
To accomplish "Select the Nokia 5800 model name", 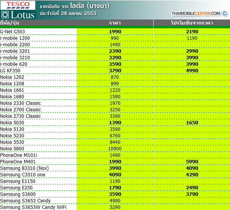I will (12, 149).
